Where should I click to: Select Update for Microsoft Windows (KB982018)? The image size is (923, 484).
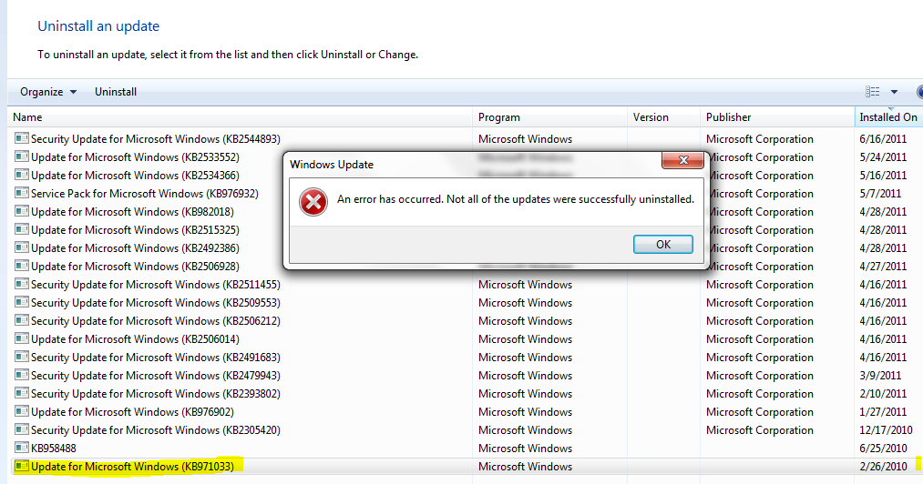click(132, 212)
